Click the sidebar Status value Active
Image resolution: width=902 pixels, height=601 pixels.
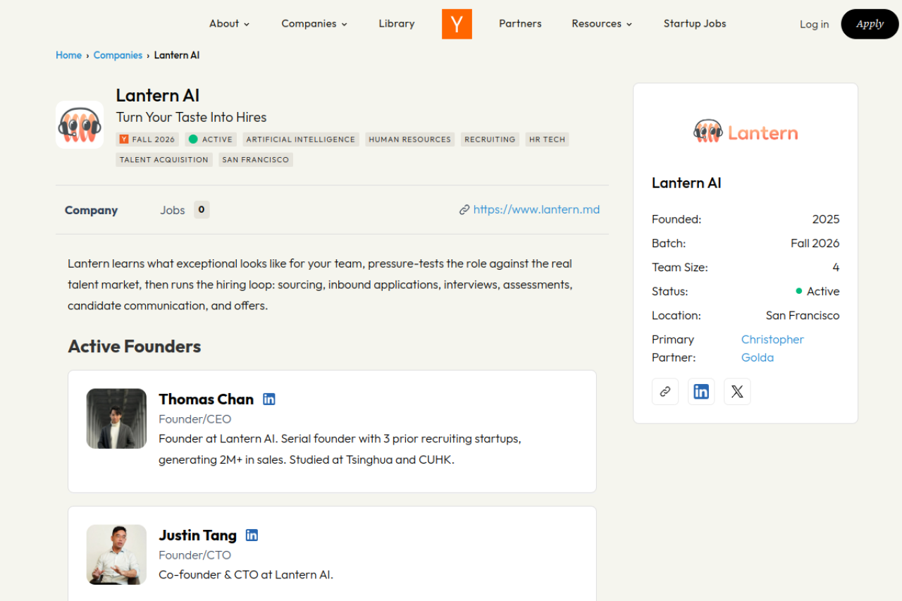pos(817,291)
